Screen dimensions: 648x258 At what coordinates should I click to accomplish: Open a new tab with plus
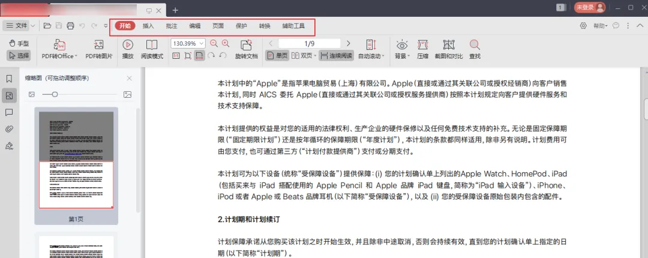175,10
